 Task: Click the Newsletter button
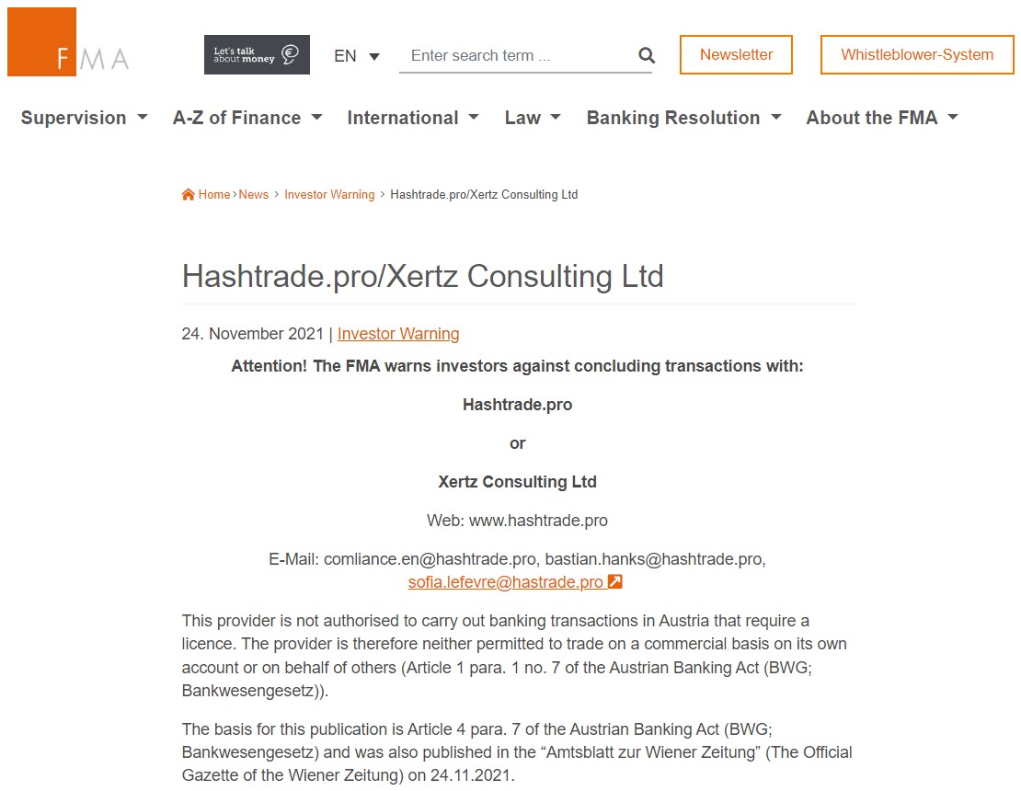[x=736, y=54]
